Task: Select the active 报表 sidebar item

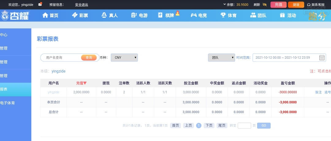Action: point(16,89)
